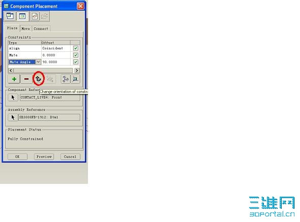Click the OK button

[17, 156]
